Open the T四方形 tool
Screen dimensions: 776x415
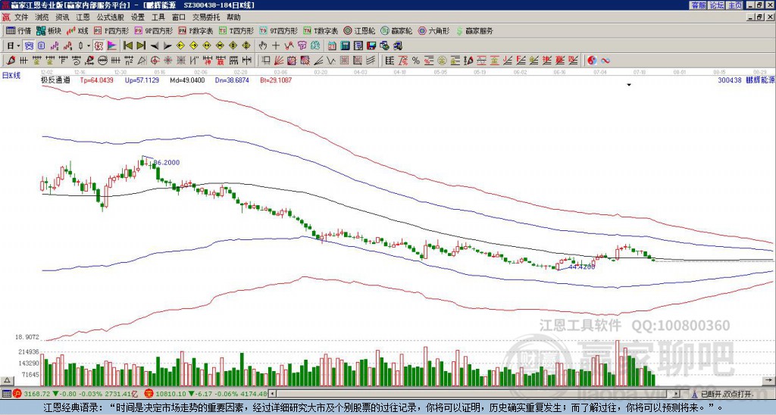point(236,30)
